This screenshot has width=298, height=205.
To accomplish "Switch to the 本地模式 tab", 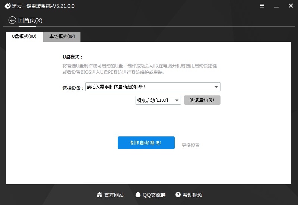I will pyautogui.click(x=62, y=37).
